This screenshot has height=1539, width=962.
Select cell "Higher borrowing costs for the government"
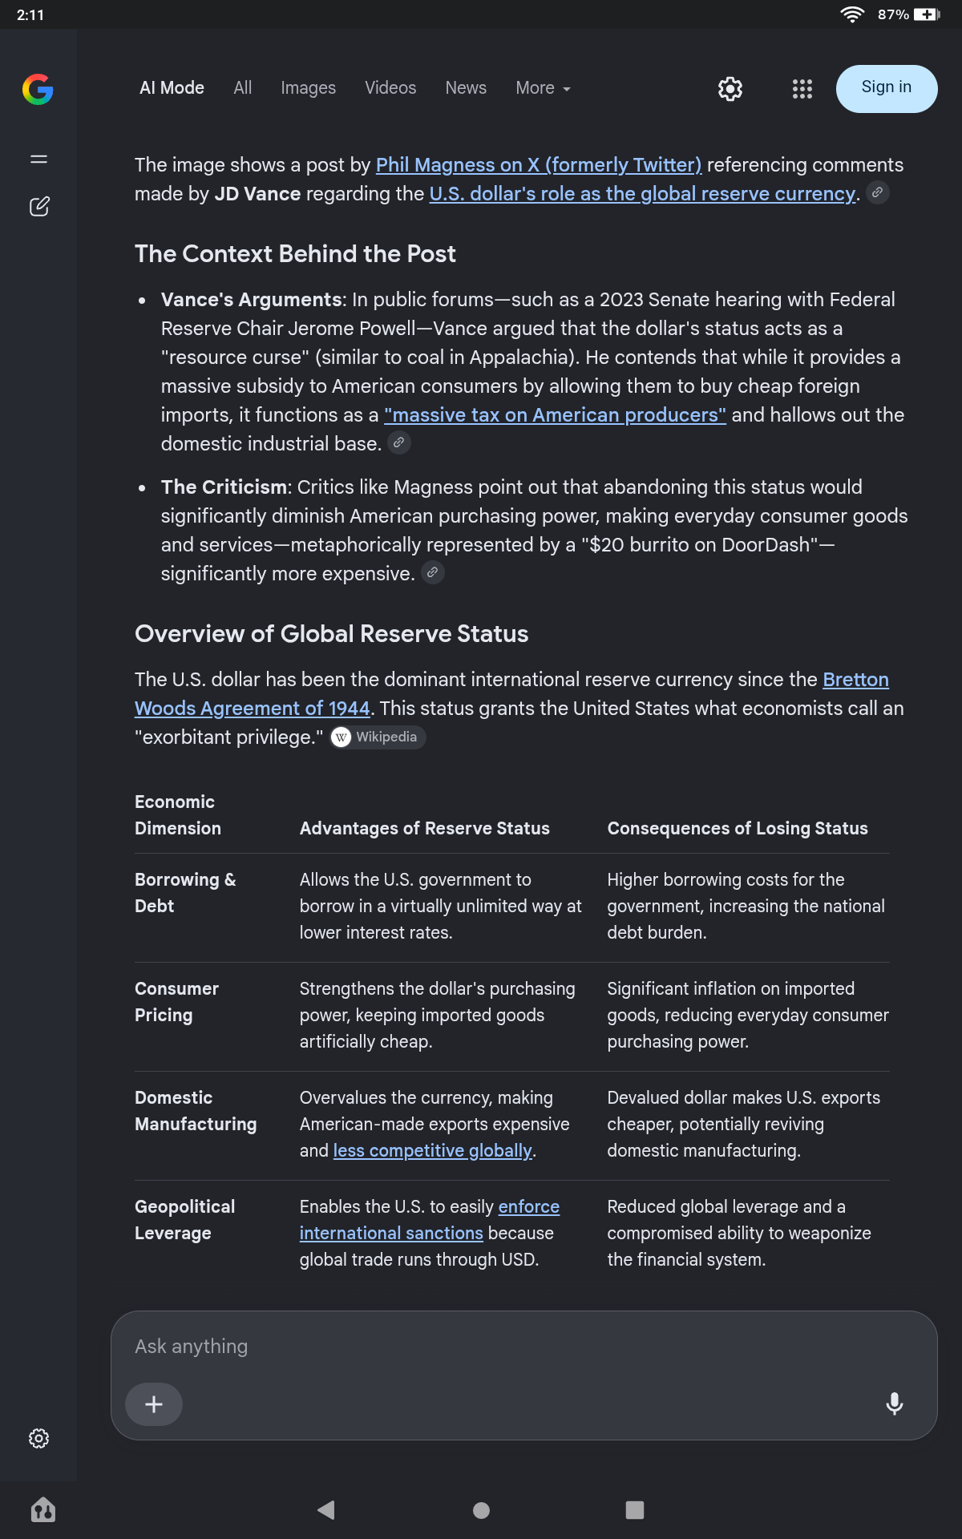click(746, 906)
